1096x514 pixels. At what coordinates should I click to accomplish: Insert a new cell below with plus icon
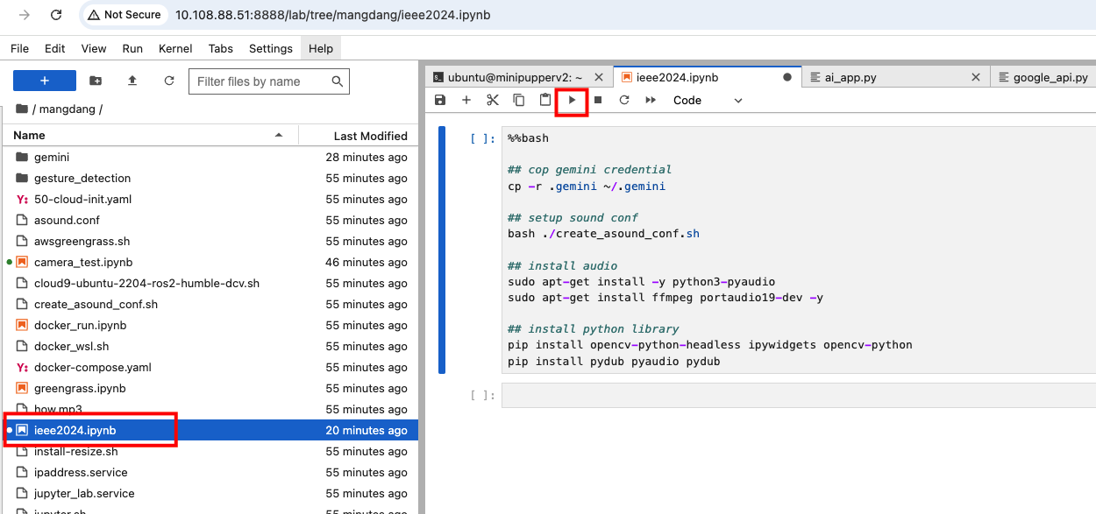coord(466,101)
